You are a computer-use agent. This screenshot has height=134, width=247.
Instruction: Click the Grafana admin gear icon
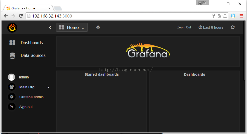coord(12,97)
